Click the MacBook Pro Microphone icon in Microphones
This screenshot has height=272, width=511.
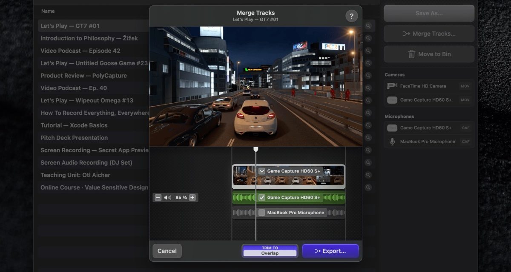(x=392, y=142)
